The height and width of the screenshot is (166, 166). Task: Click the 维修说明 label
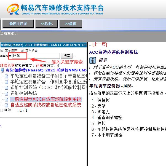(x=7, y=66)
